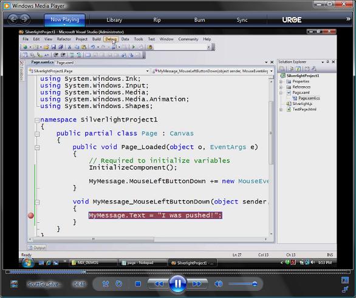The width and height of the screenshot is (356, 298).
Task: Open the Burn tab
Action: pyautogui.click(x=200, y=20)
